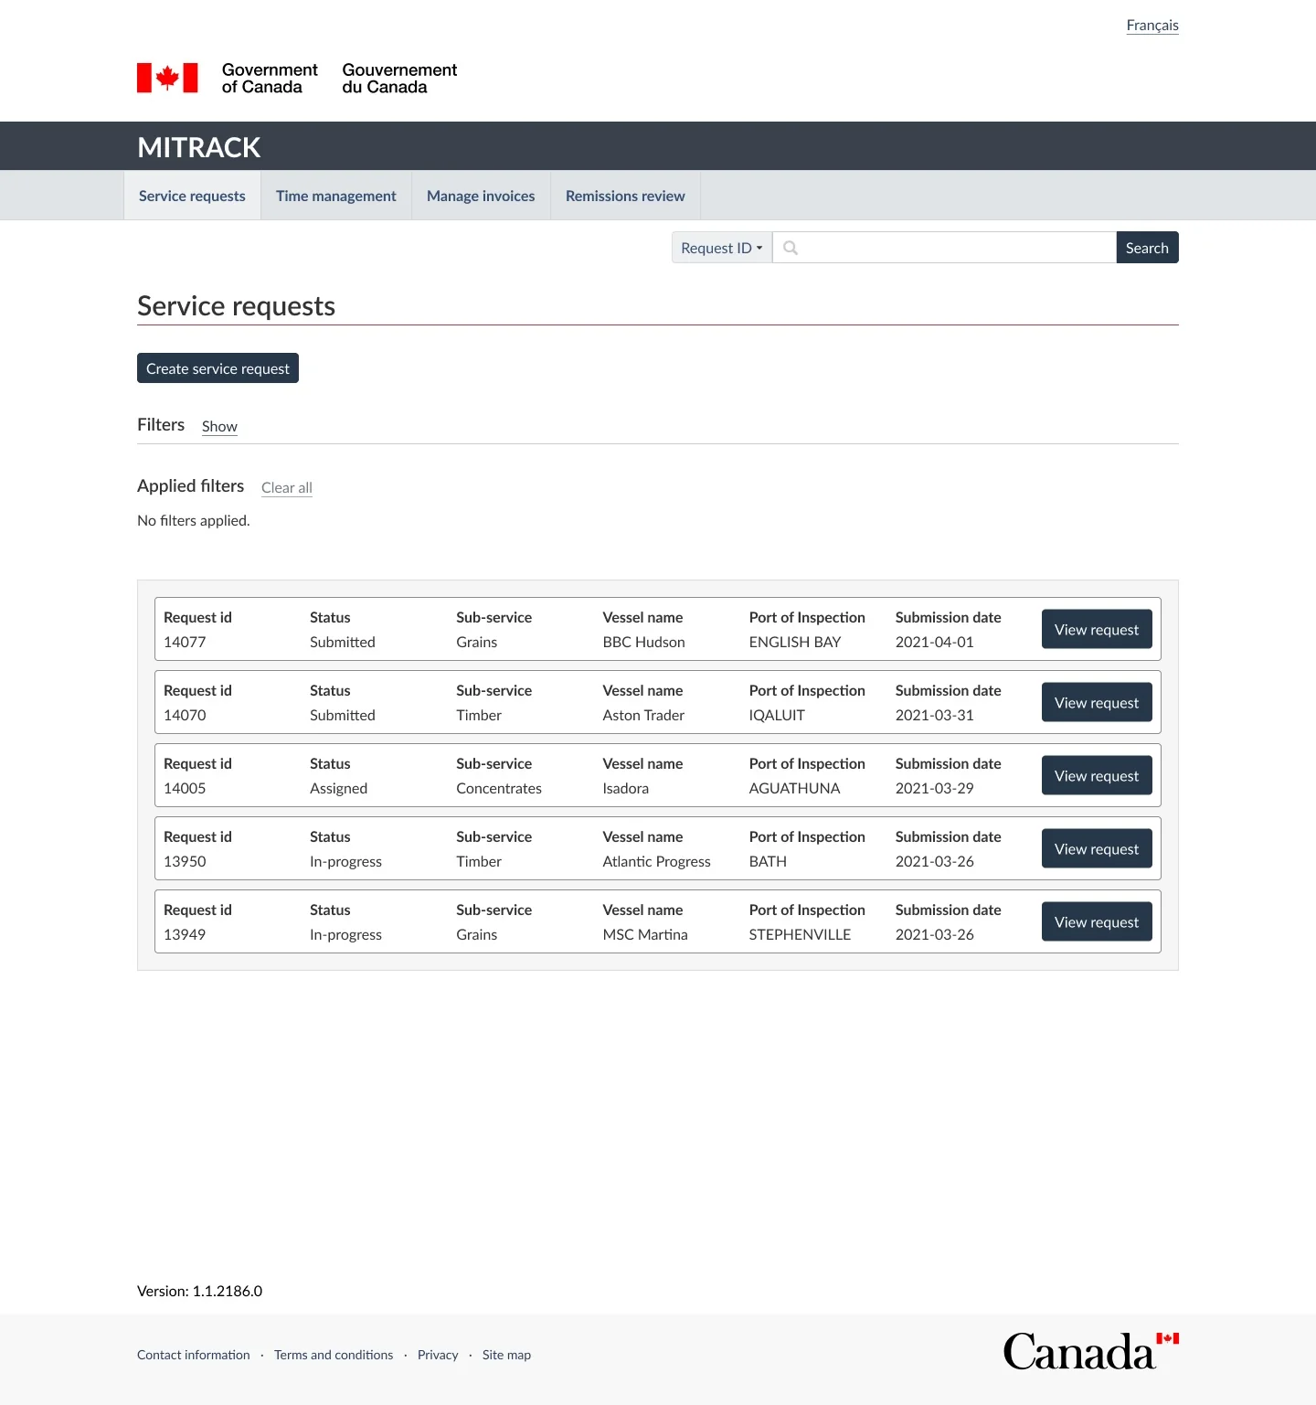Image resolution: width=1316 pixels, height=1405 pixels.
Task: View request 14005 for vessel Isadora
Action: [1097, 775]
